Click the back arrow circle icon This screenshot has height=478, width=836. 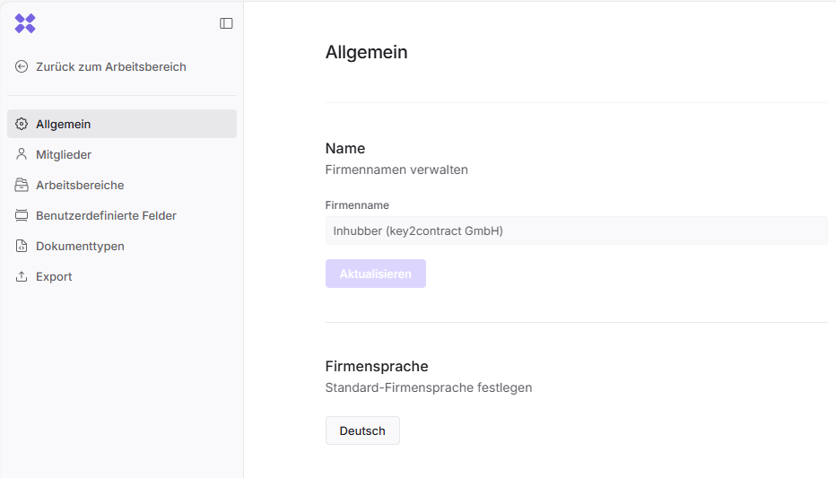pyautogui.click(x=22, y=66)
